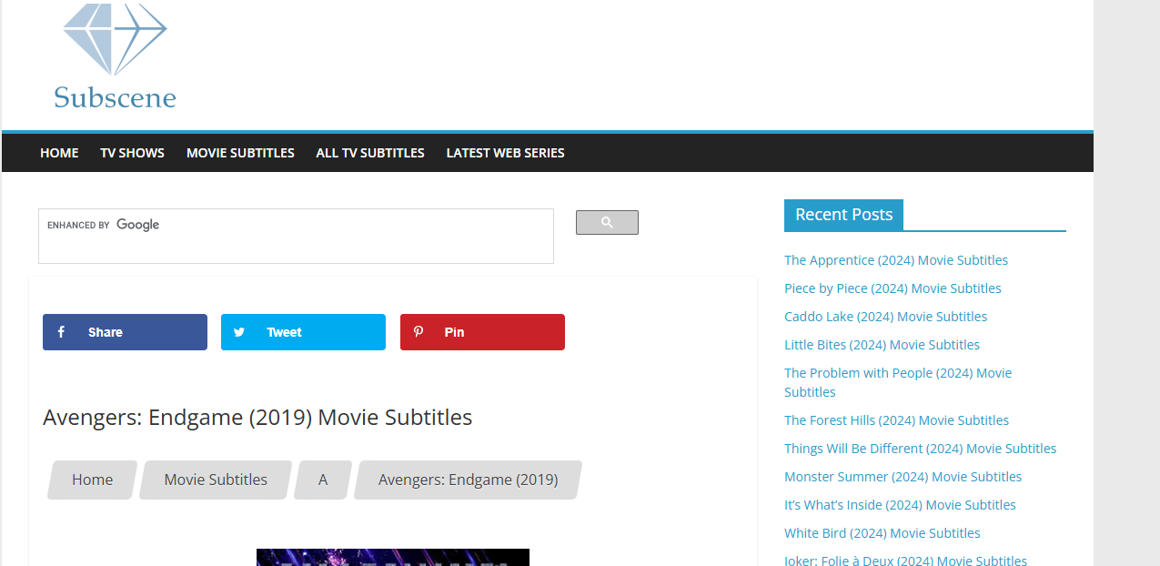The width and height of the screenshot is (1160, 566).
Task: Click the Avengers movie poster thumbnail
Action: [x=393, y=557]
